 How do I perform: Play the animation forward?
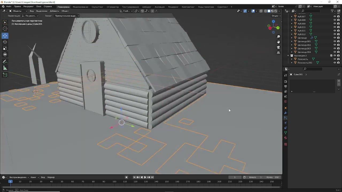(x=145, y=177)
